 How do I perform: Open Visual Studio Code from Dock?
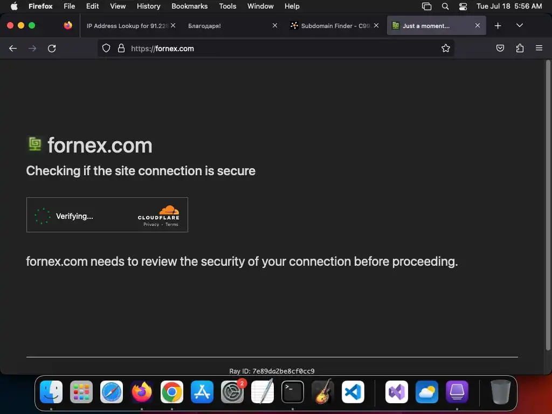point(353,392)
